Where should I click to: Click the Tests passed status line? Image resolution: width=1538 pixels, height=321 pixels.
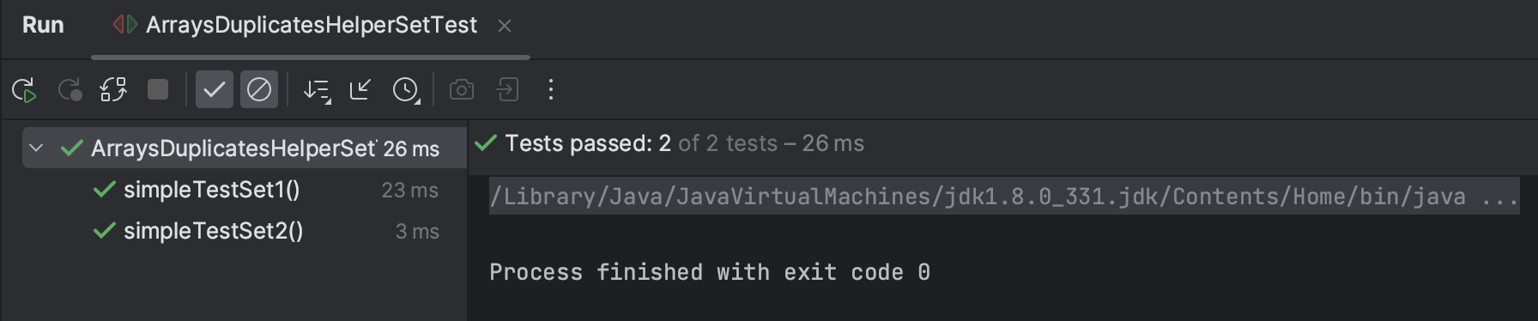point(669,143)
